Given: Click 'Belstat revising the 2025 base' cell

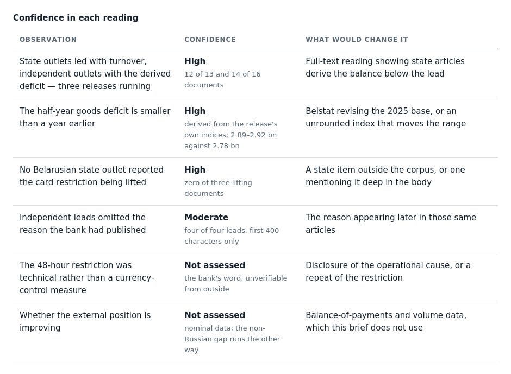Looking at the screenshot, I should click(385, 117).
